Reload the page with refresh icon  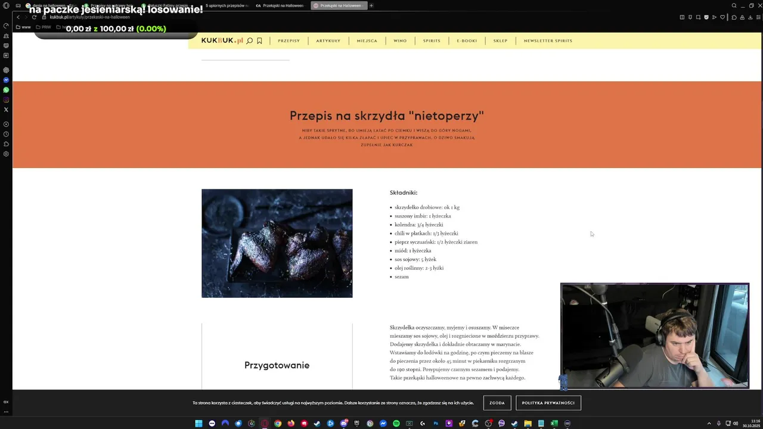pos(34,17)
